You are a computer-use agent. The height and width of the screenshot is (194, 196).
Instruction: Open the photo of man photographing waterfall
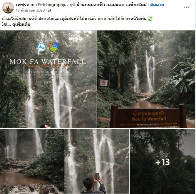tap(97, 161)
